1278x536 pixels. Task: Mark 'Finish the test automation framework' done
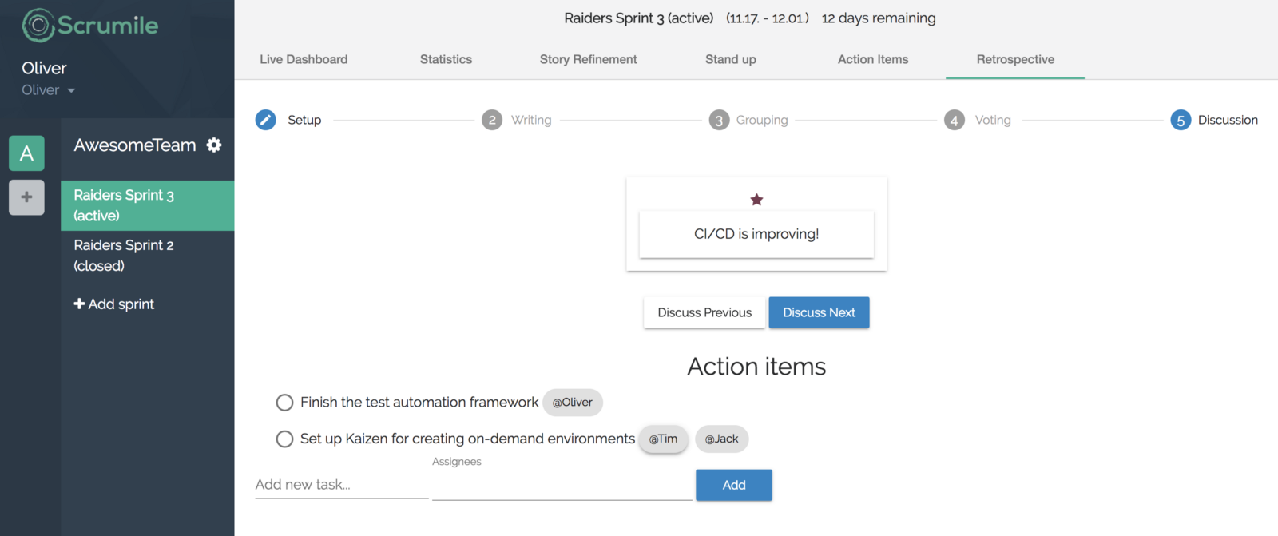(x=284, y=403)
